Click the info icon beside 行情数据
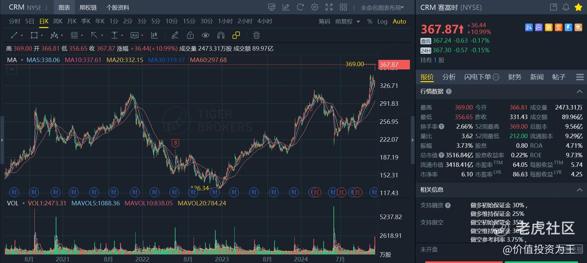Viewport: 587px width, 263px height. click(449, 91)
